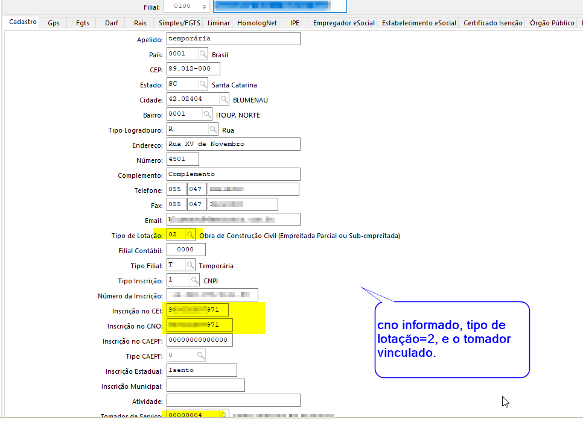Click the Apelido text field
The width and height of the screenshot is (583, 425).
click(x=233, y=39)
